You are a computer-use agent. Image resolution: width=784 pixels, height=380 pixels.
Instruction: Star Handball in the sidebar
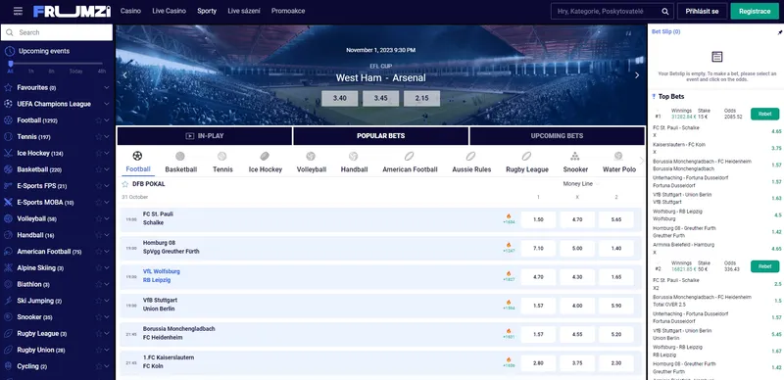pyautogui.click(x=99, y=235)
